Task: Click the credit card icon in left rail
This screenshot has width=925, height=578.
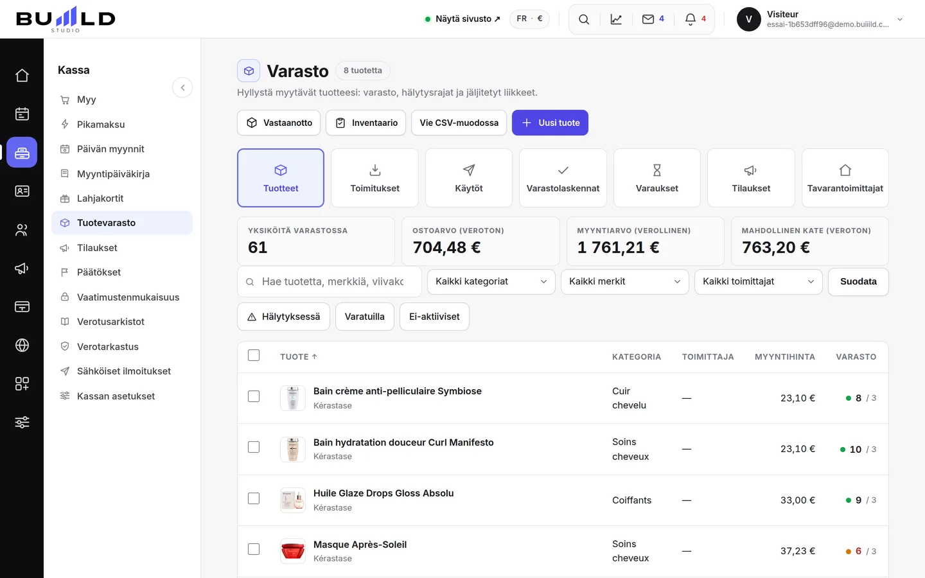Action: (22, 306)
